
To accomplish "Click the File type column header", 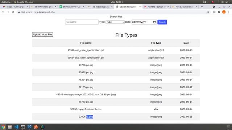I will click(x=156, y=43).
